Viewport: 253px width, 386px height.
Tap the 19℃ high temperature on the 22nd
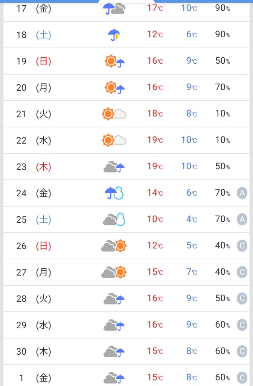click(155, 140)
